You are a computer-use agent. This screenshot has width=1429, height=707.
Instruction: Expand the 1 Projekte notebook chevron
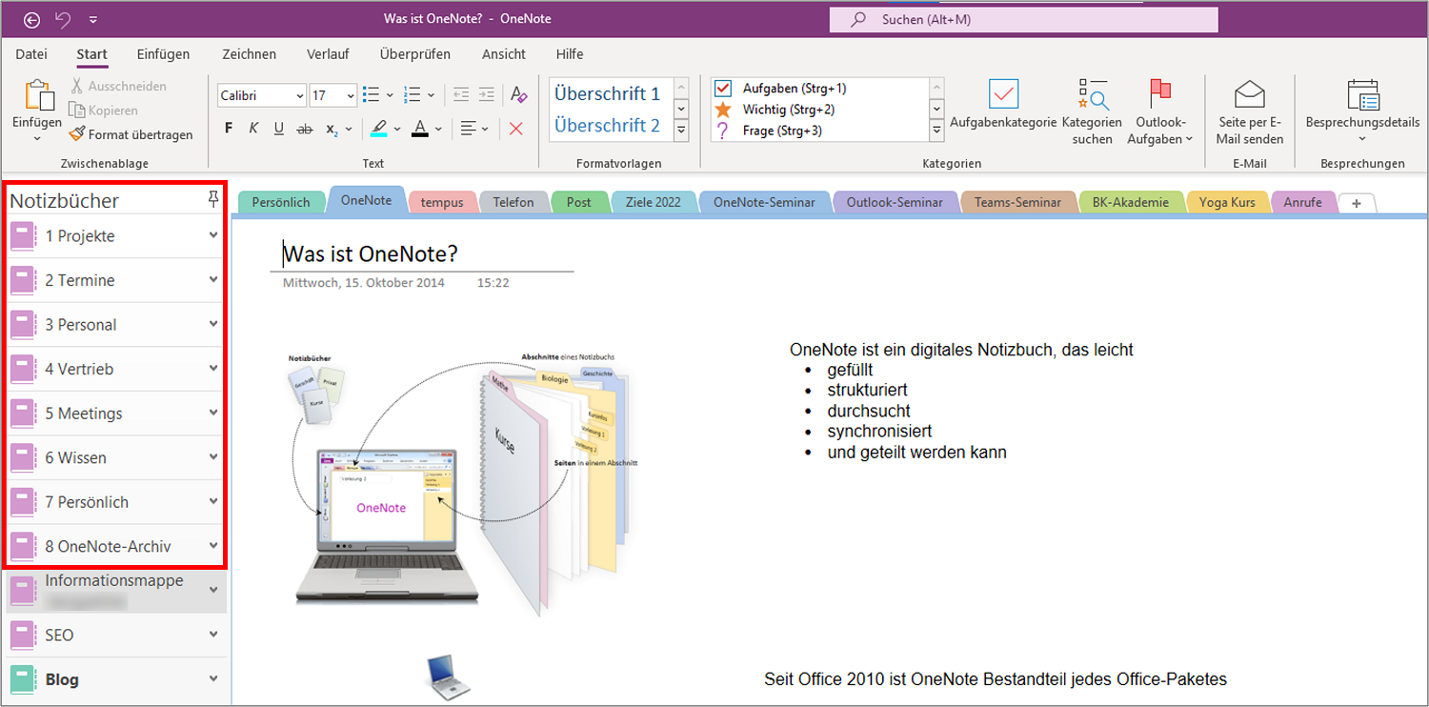[213, 235]
